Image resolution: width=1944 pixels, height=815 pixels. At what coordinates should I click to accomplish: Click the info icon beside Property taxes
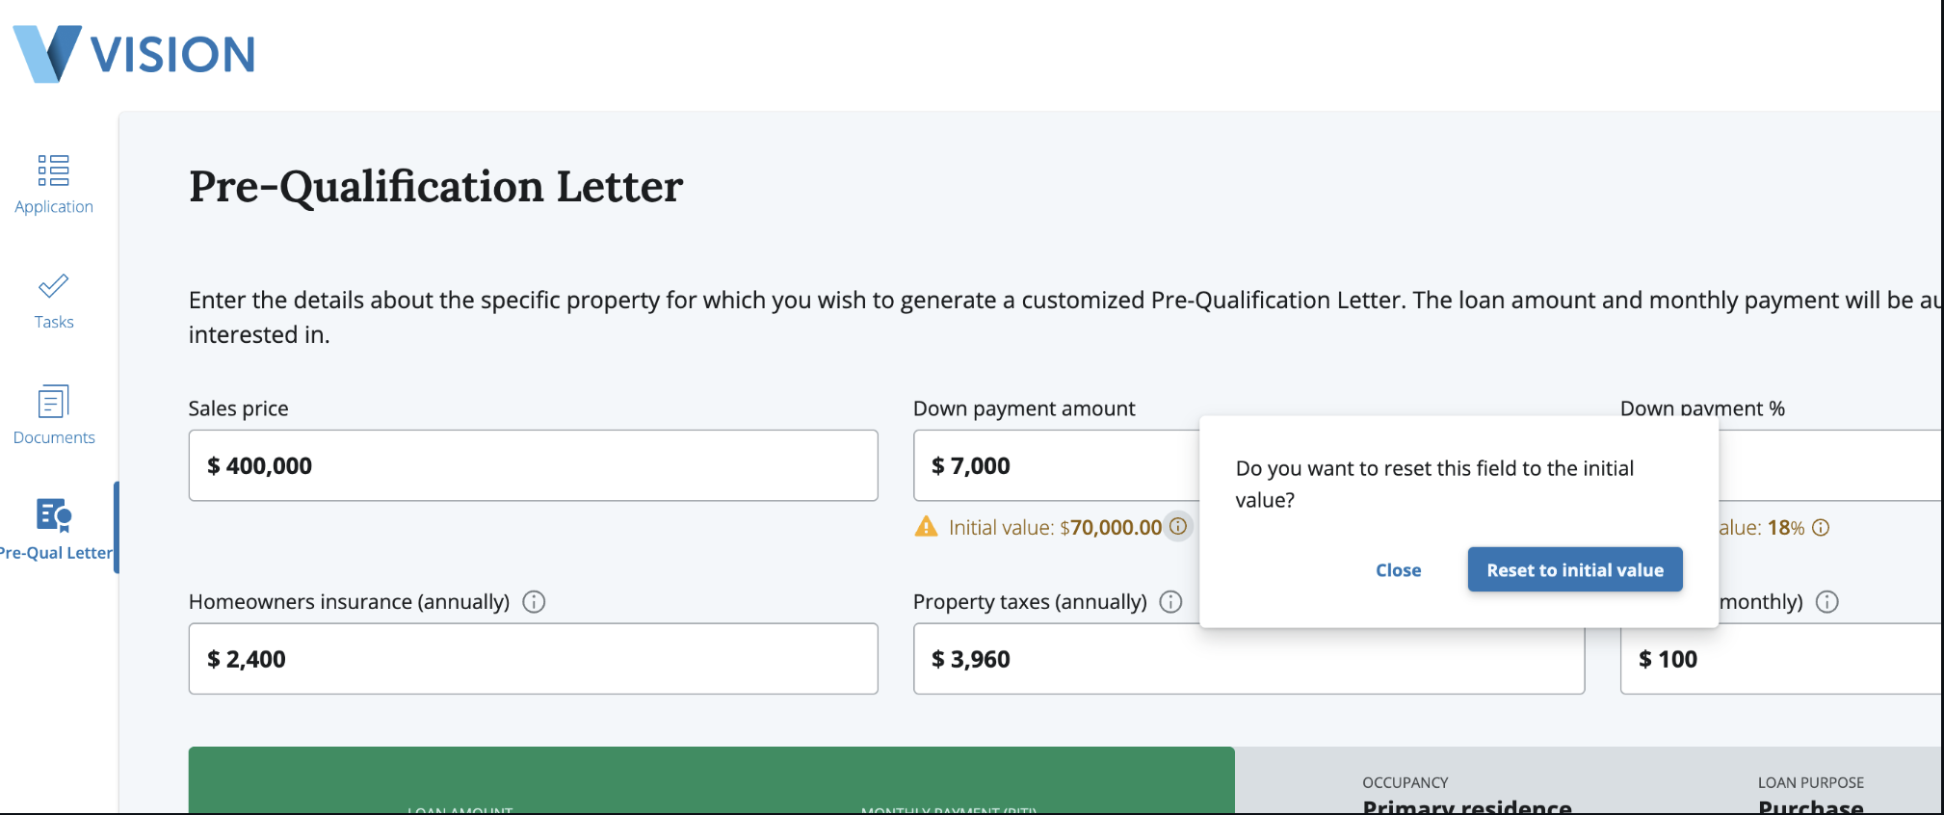point(1170,602)
